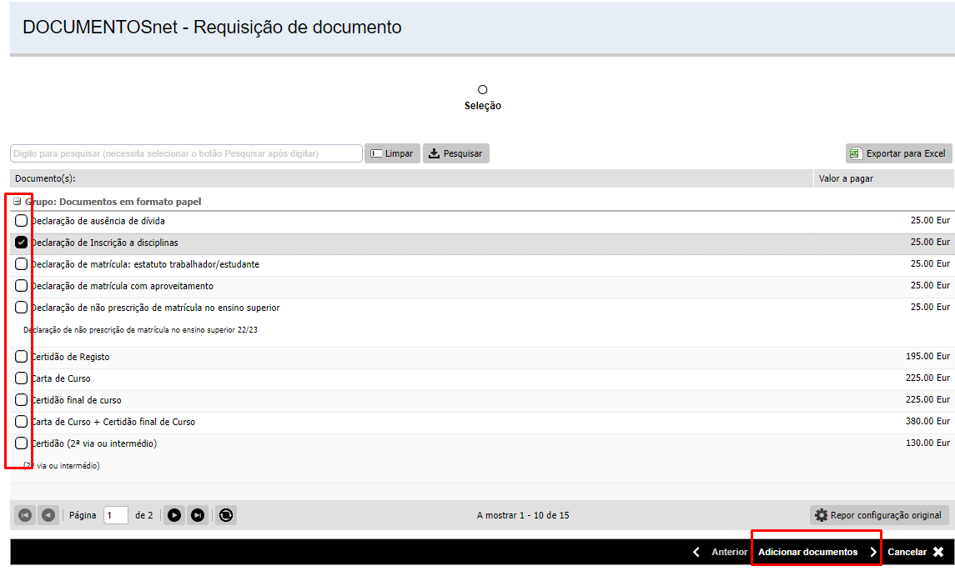Focus the document search text field
Image resolution: width=955 pixels, height=571 pixels.
[186, 153]
